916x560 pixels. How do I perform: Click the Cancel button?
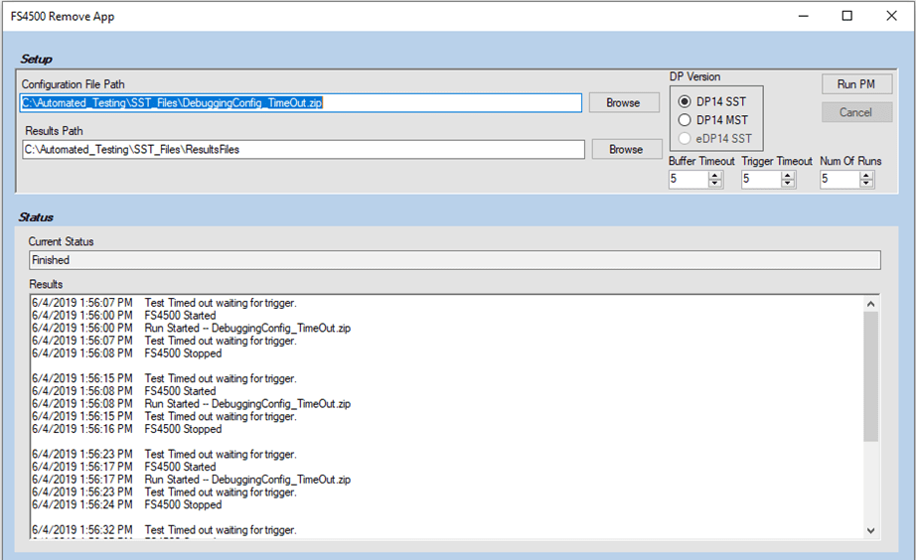(x=856, y=112)
